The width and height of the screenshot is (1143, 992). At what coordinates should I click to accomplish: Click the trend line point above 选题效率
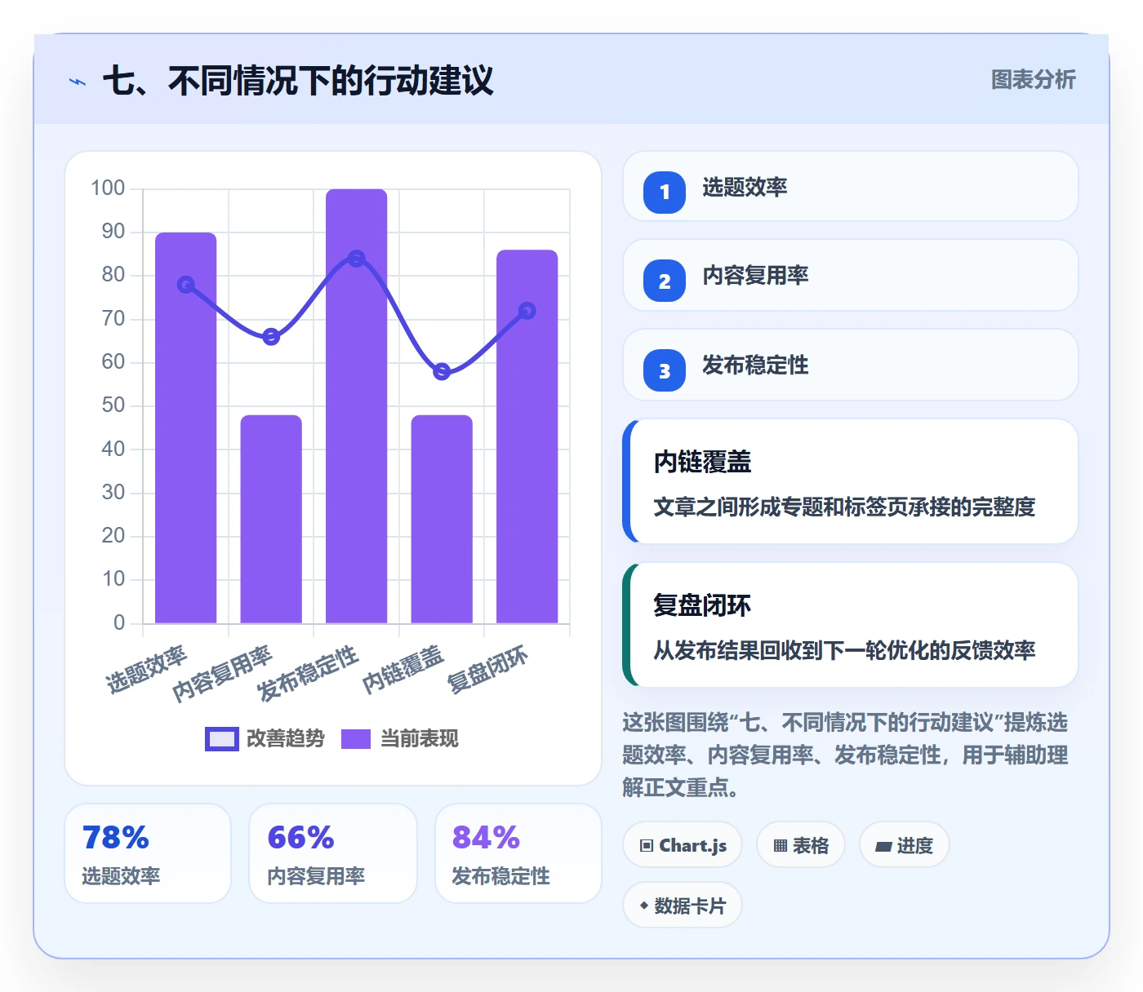point(186,285)
